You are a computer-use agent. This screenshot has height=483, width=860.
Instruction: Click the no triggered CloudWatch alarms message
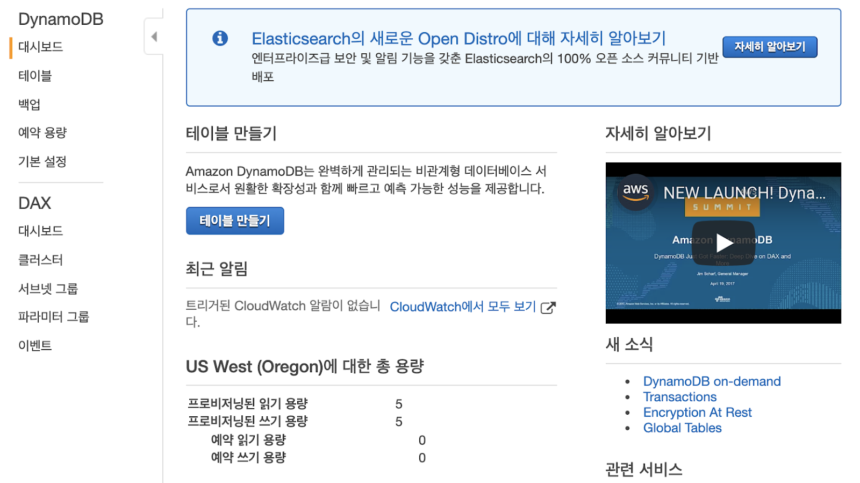tap(283, 314)
